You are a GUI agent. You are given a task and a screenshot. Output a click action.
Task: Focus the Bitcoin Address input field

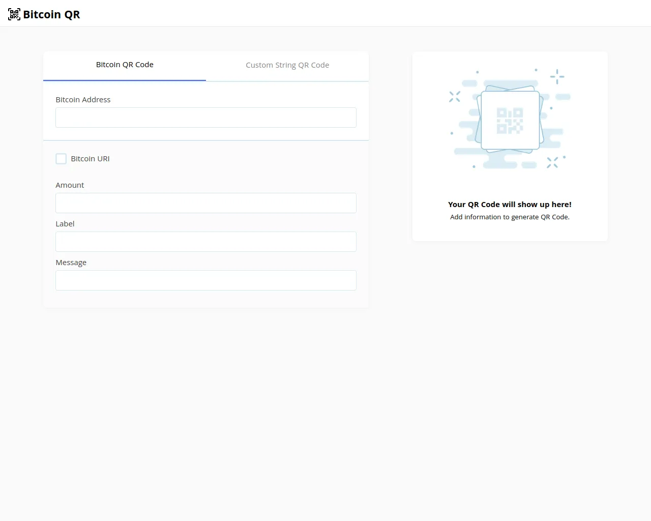coord(206,118)
